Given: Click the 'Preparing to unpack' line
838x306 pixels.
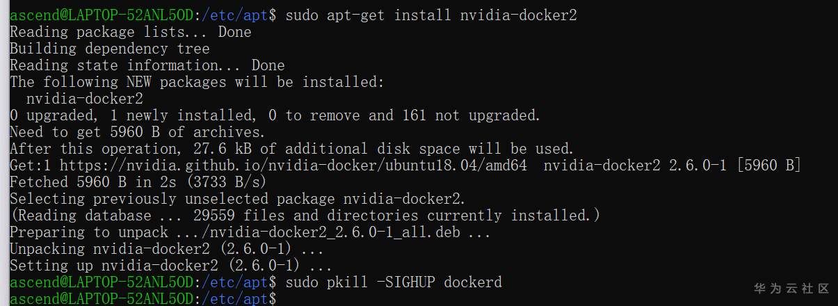Looking at the screenshot, I should tap(250, 232).
